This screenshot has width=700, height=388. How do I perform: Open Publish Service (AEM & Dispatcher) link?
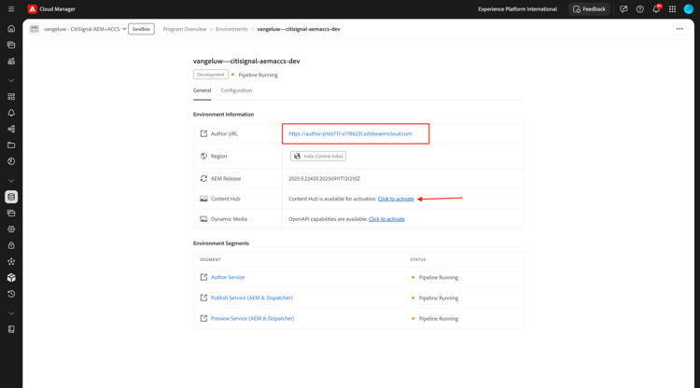(x=252, y=298)
